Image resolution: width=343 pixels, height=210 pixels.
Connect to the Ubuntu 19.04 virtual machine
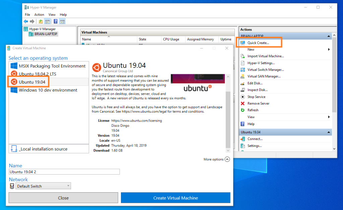254,139
